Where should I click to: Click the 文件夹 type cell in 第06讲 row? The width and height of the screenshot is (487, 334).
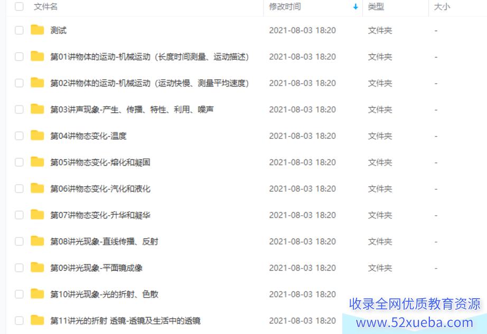click(x=380, y=188)
